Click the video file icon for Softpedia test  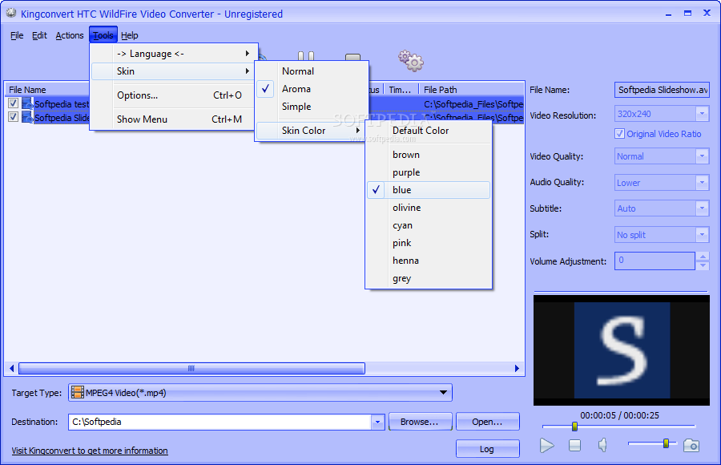coord(27,103)
